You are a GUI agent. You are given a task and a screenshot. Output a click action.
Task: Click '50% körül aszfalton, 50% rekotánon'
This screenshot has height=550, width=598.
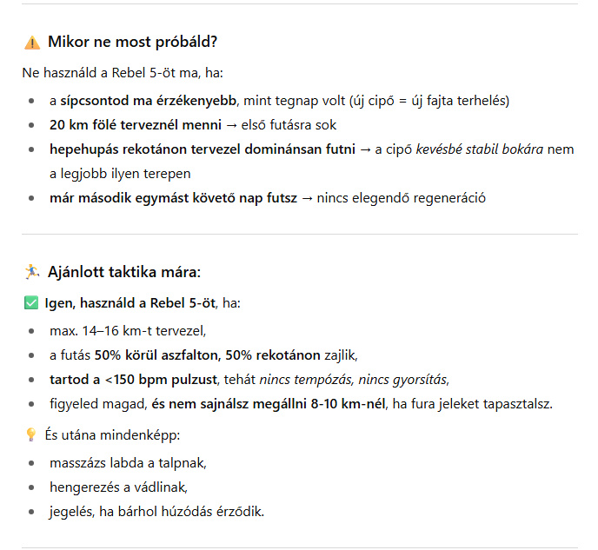point(208,355)
